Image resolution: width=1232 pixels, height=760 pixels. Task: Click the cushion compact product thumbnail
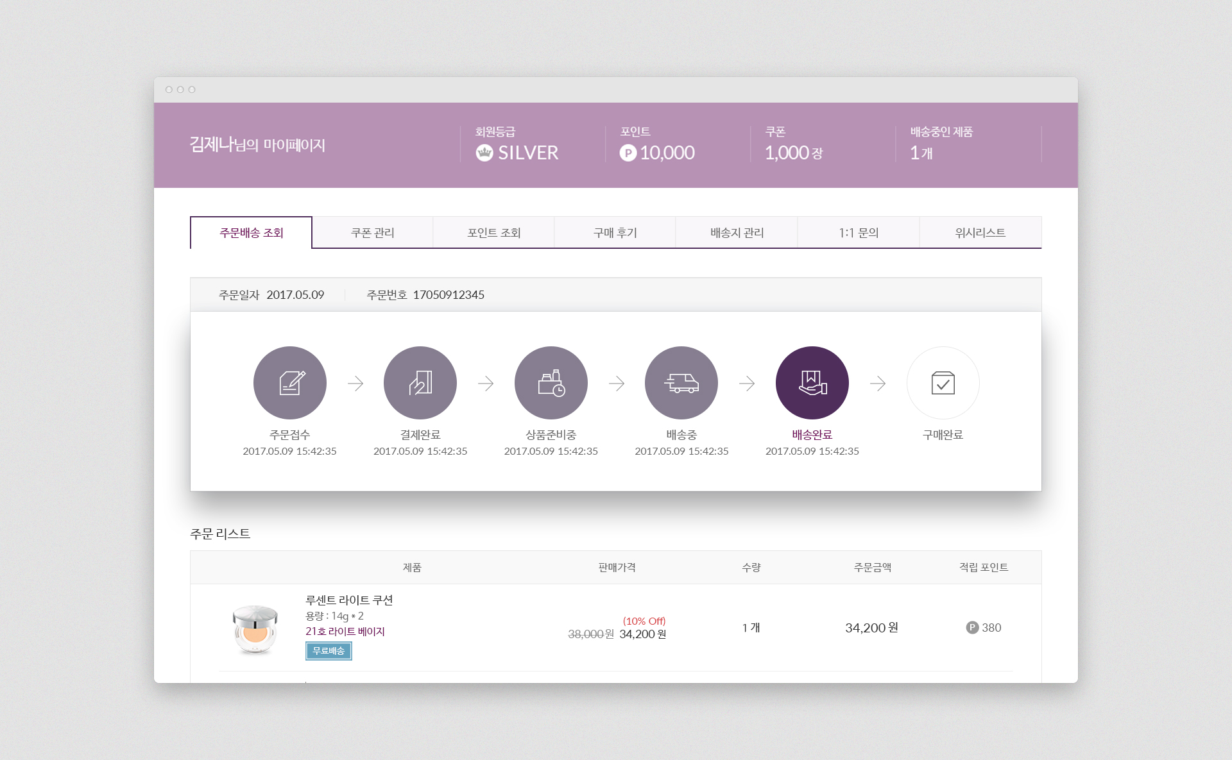pos(255,629)
